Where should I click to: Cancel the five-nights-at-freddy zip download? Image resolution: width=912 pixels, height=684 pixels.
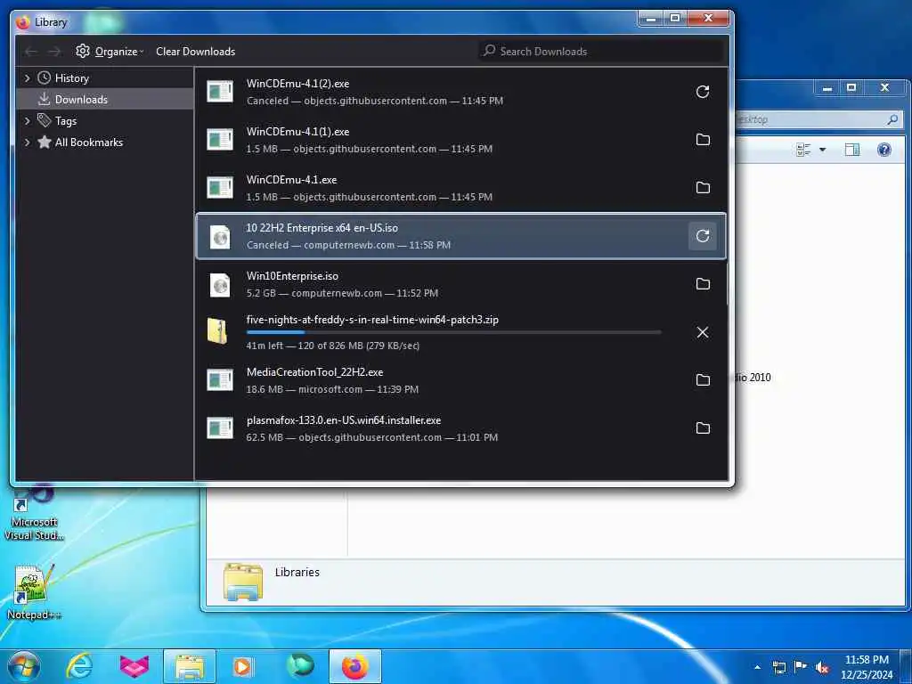coord(703,332)
